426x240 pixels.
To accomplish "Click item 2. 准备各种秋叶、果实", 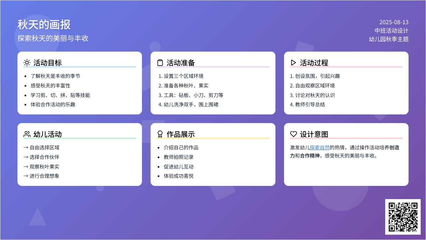I will click(x=184, y=85).
